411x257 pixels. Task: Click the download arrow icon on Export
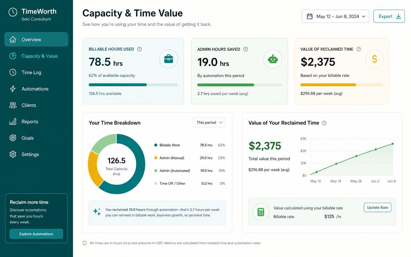point(398,16)
